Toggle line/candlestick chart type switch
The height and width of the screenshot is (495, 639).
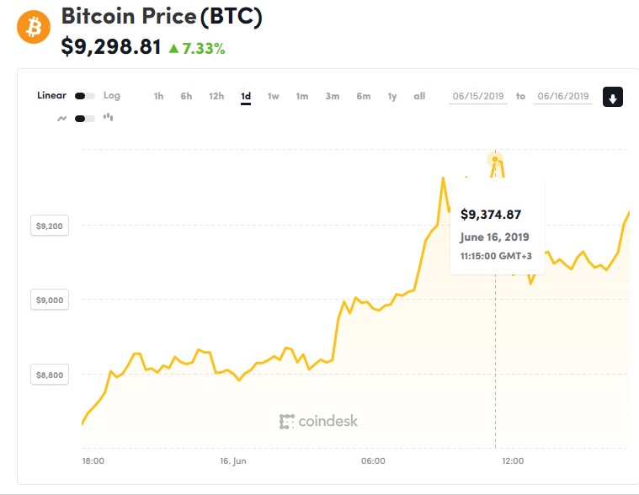click(x=84, y=118)
